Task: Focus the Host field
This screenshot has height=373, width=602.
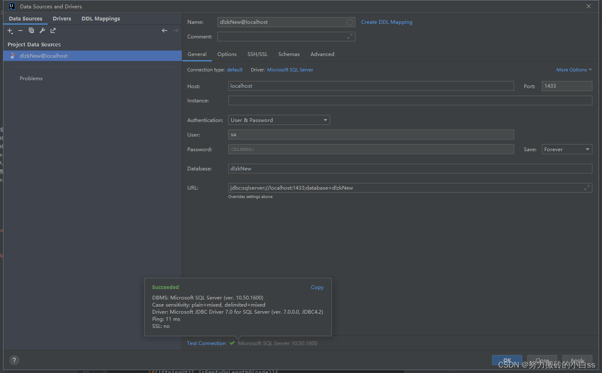Action: pos(371,86)
